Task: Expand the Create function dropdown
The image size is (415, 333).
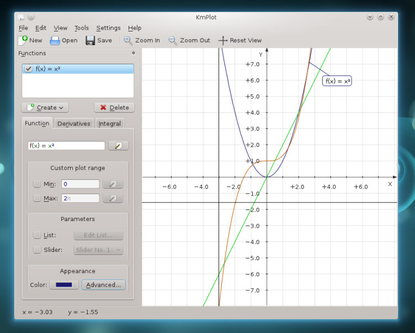Action: 45,108
